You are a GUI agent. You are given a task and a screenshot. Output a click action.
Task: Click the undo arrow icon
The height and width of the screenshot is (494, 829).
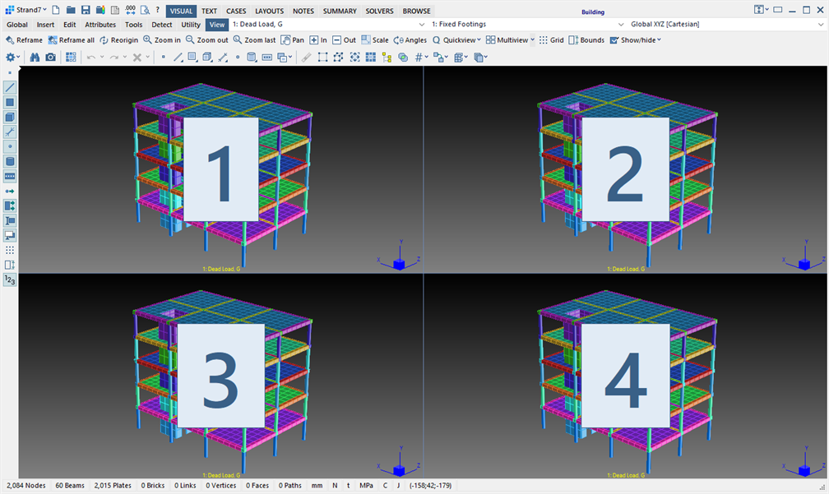coord(91,57)
